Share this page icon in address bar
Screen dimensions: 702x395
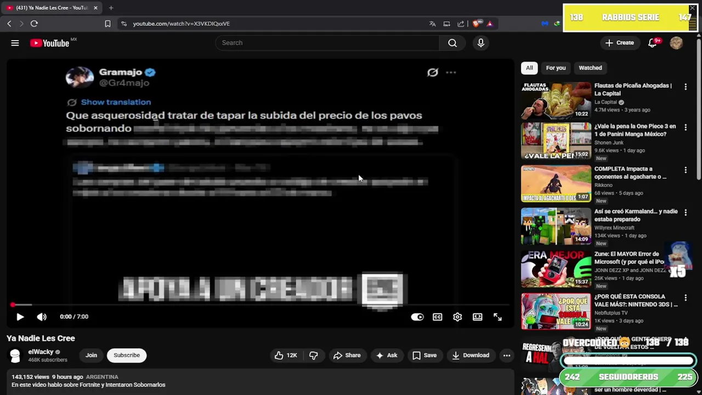[x=461, y=24]
